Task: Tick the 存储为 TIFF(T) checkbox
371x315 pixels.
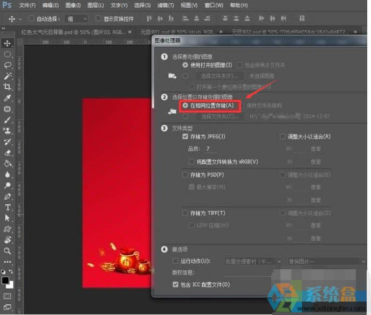Action: (x=186, y=213)
